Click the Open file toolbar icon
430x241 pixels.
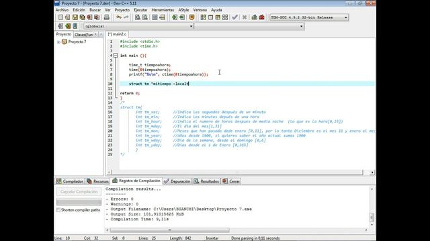[67, 17]
